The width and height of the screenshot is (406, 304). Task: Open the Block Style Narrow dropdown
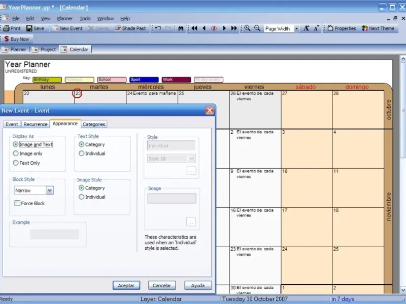[x=49, y=191]
